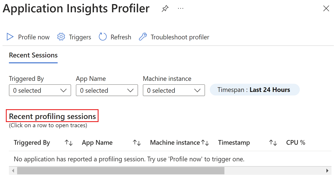Screen dimensions: 334x180
Task: Expand the Machine instance selector
Action: [174, 90]
